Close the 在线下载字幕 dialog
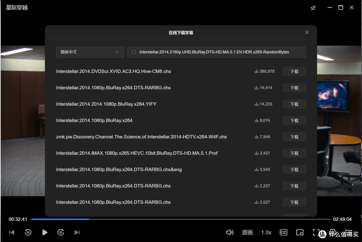 pyautogui.click(x=307, y=33)
